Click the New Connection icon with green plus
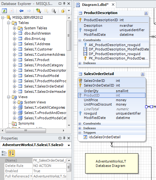The image size is (156, 180). pyautogui.click(x=39, y=11)
